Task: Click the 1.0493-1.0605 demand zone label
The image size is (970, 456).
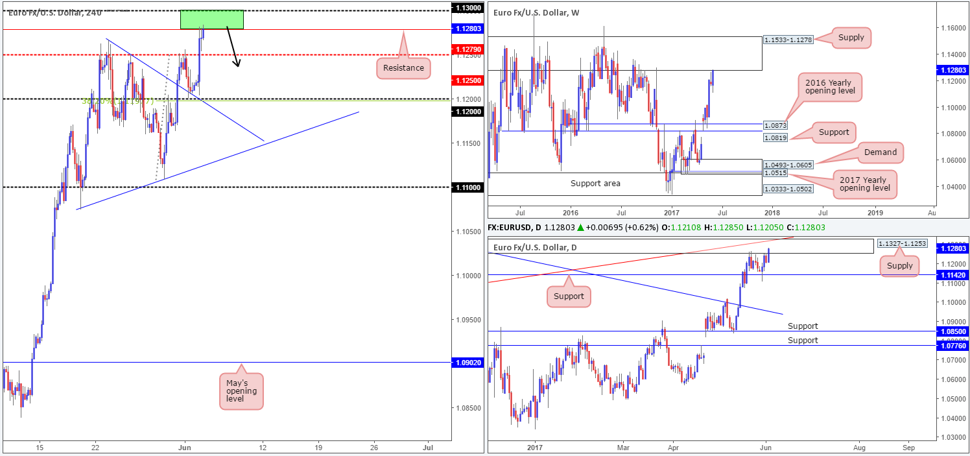Action: coord(788,165)
